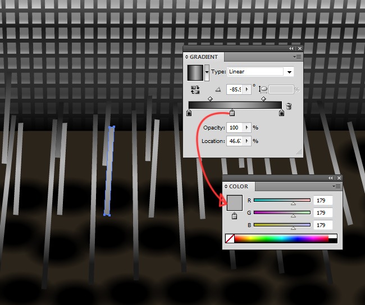This screenshot has width=365, height=305.
Task: Click the B value field 179
Action: [x=323, y=225]
